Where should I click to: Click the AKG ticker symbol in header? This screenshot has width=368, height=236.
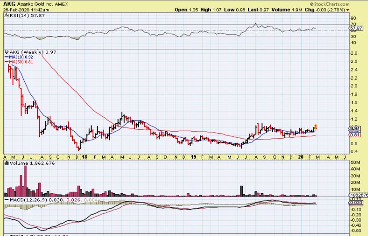[x=9, y=4]
